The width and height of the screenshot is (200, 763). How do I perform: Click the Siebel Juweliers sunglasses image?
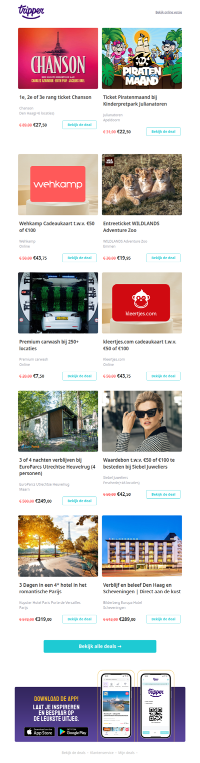pos(142,421)
